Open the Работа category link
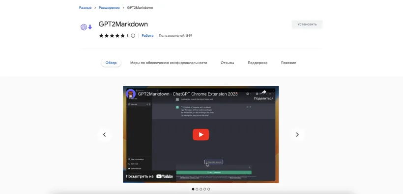Viewport: 403px width, 194px height. pos(147,36)
